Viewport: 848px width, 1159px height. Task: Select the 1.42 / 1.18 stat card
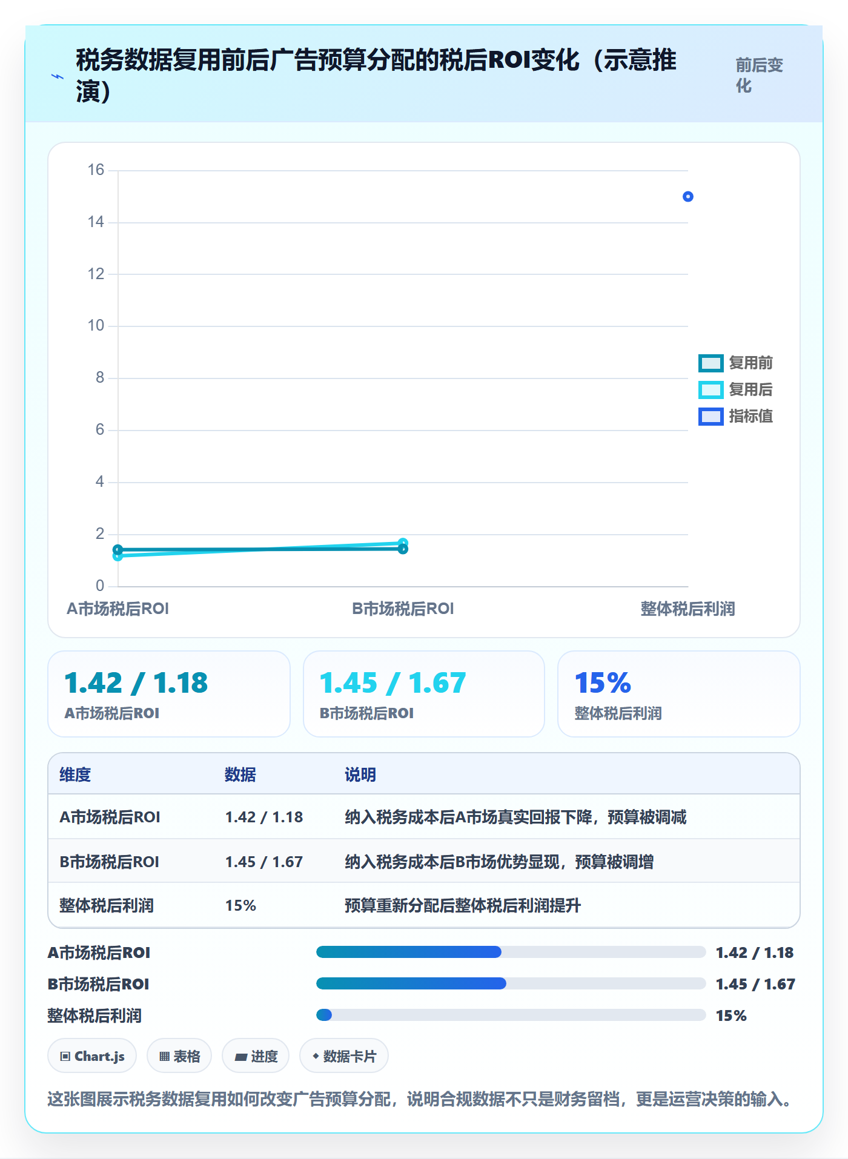[x=169, y=694]
